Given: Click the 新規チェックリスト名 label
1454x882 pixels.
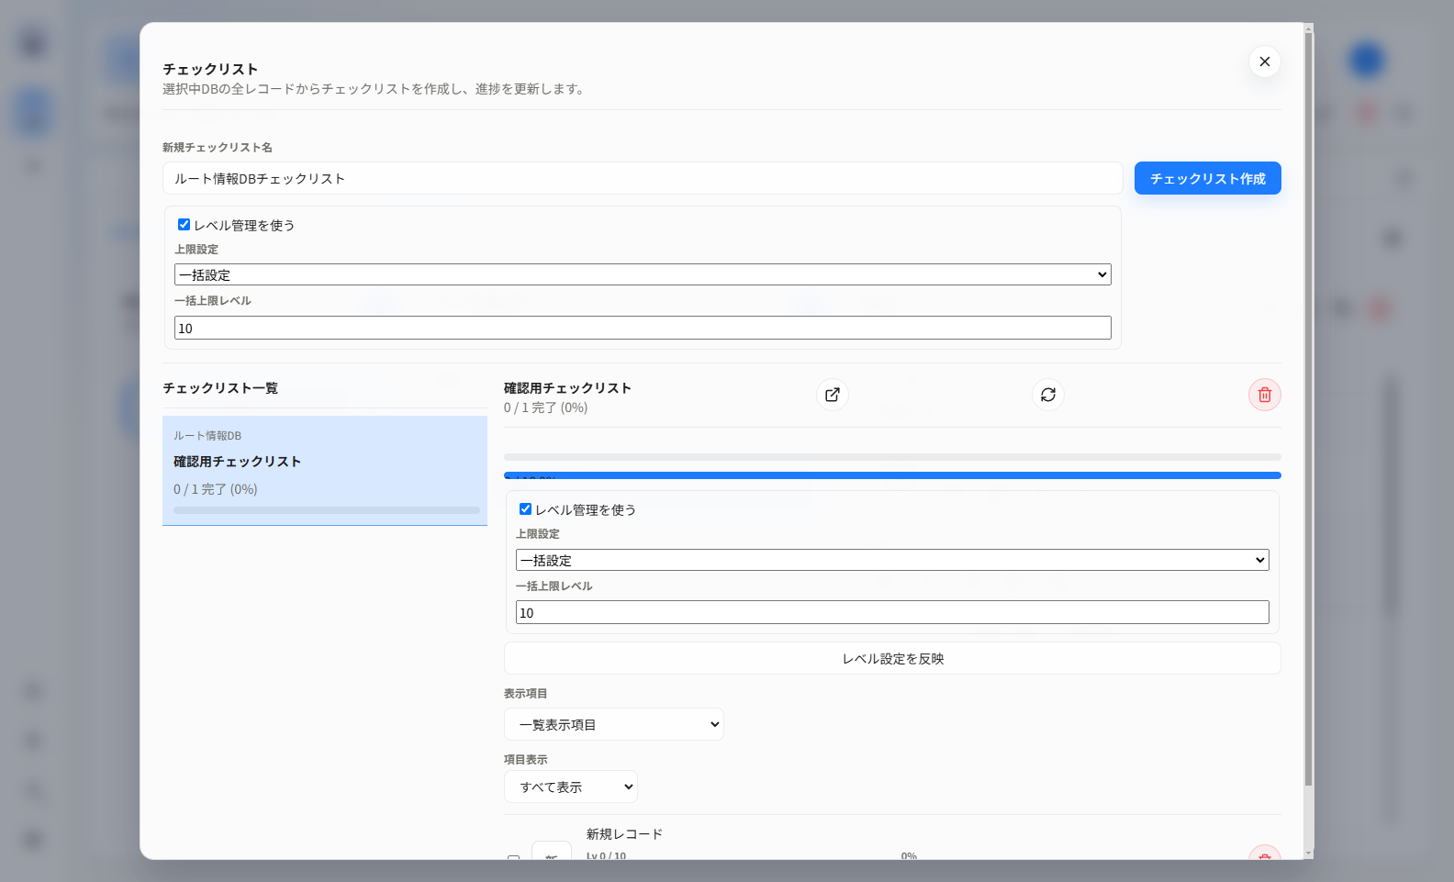Looking at the screenshot, I should coord(218,148).
